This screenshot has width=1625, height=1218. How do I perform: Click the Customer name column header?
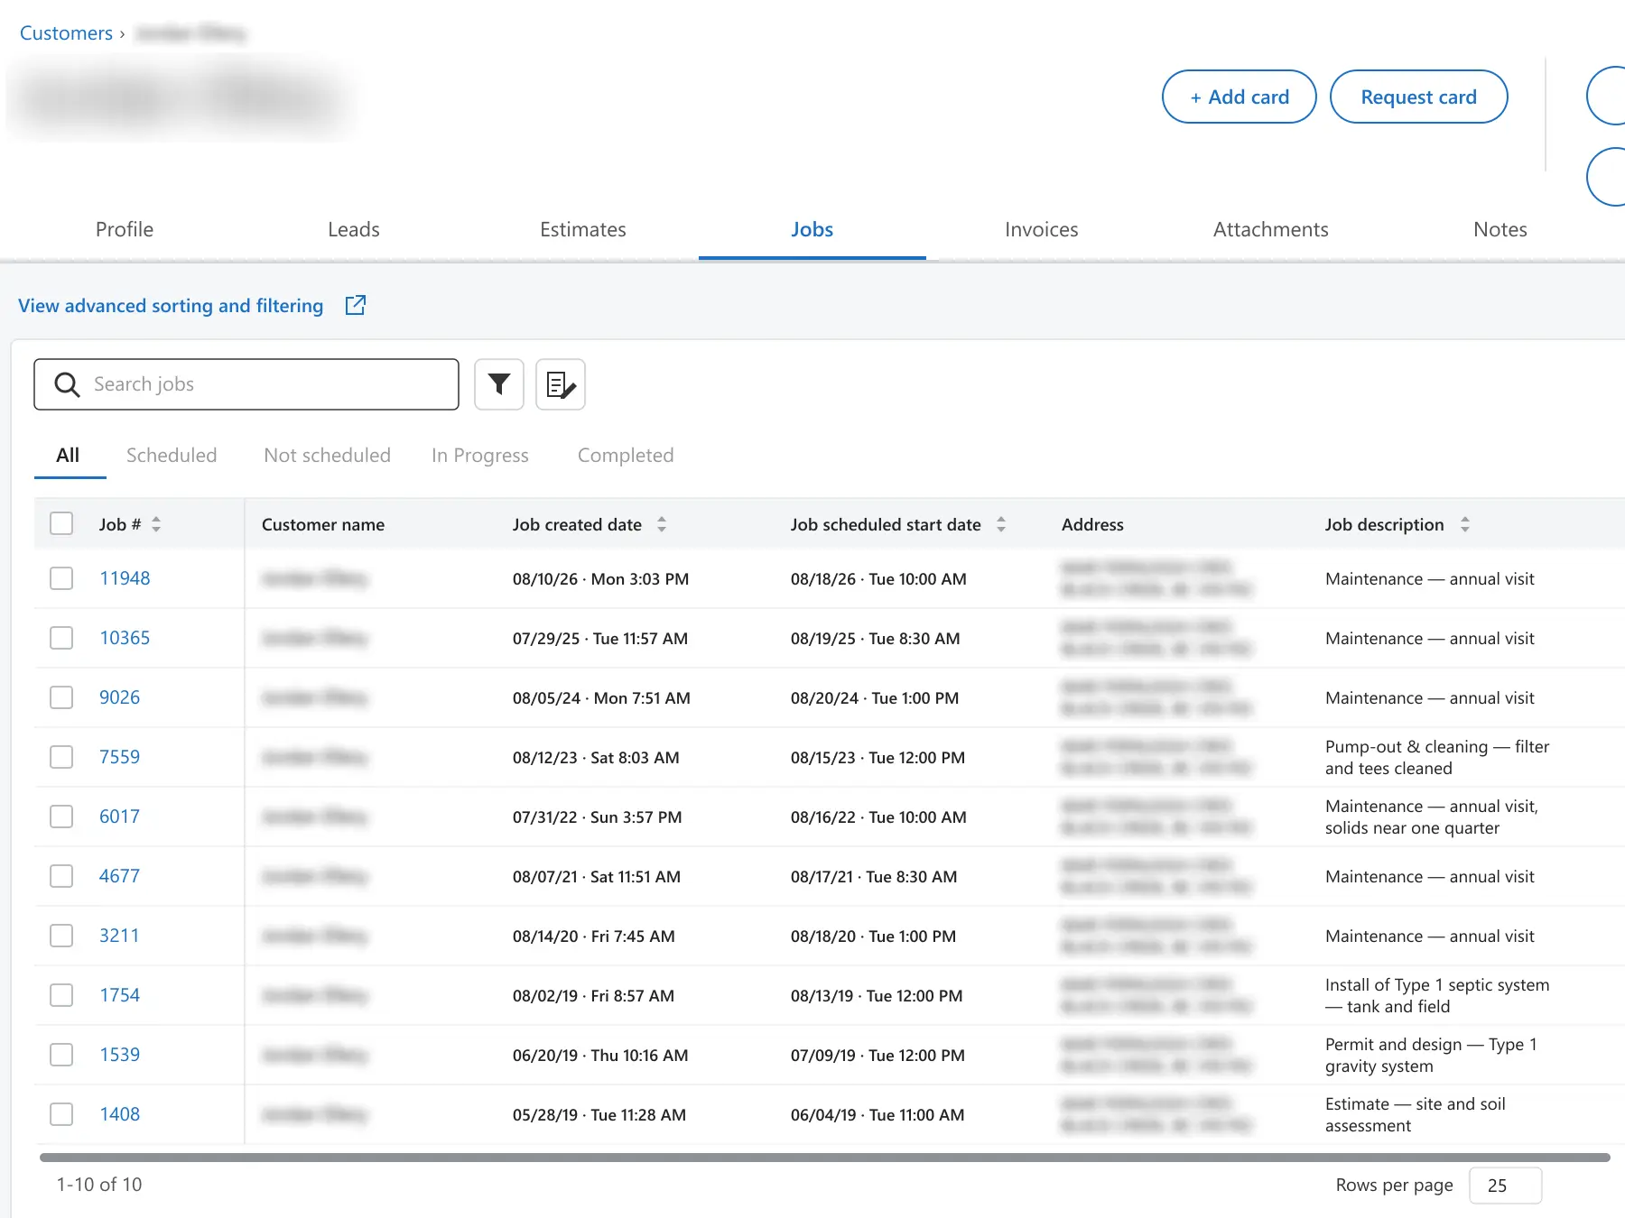coord(323,524)
